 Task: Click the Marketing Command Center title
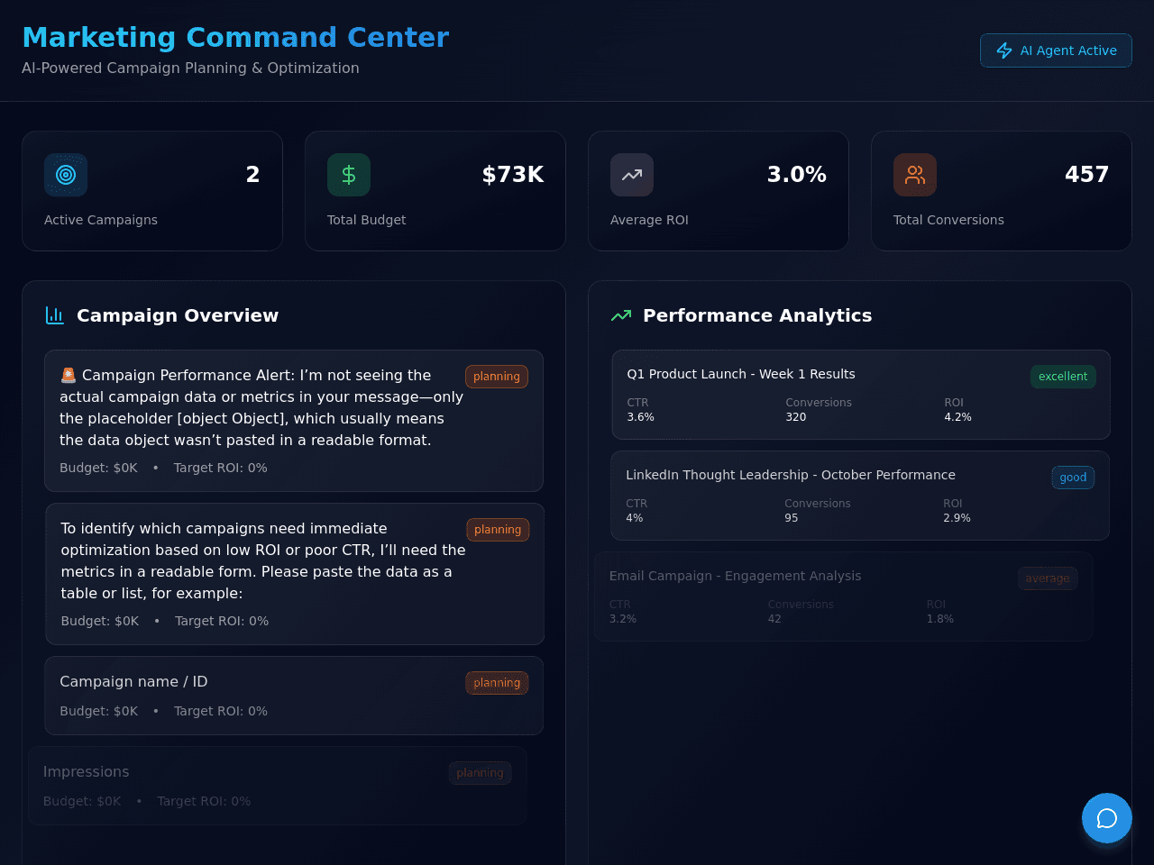(235, 37)
